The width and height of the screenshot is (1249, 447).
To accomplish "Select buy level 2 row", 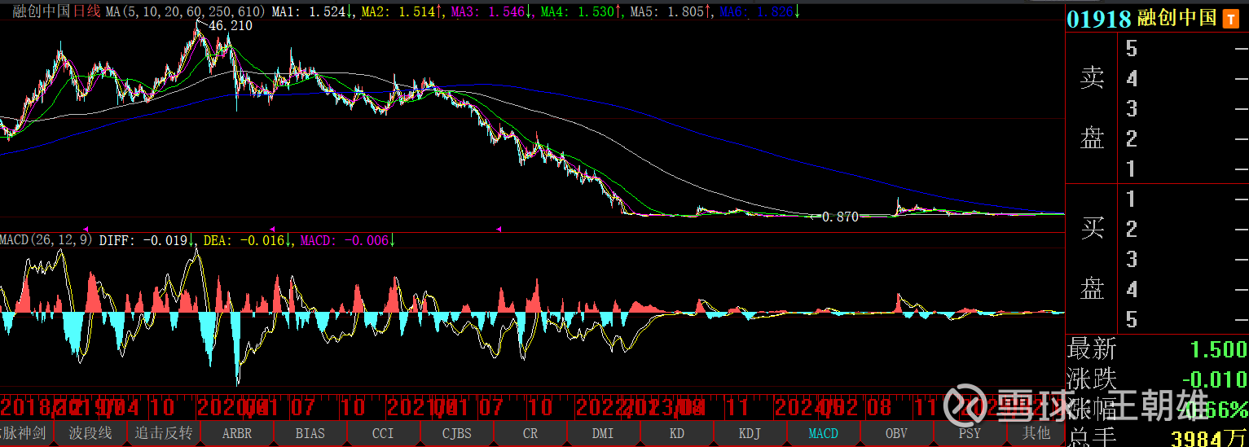I will coord(1183,230).
